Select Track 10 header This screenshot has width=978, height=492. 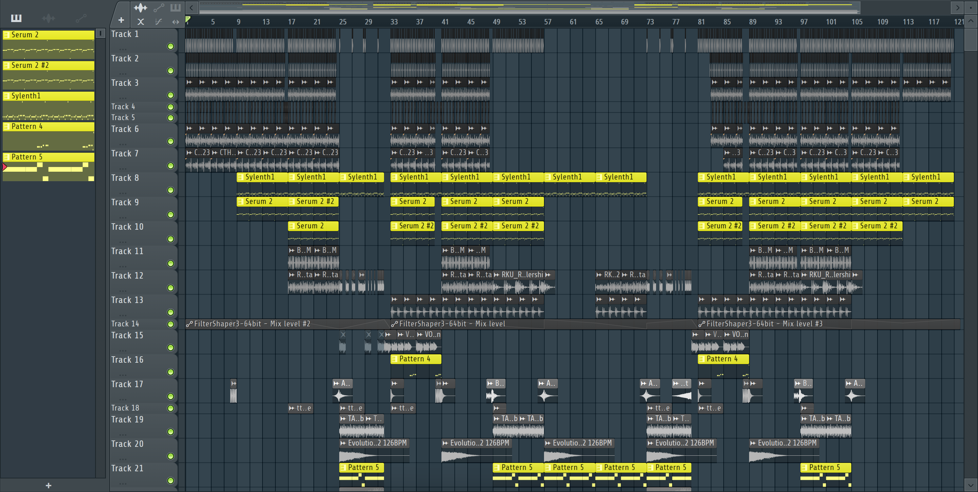[144, 233]
